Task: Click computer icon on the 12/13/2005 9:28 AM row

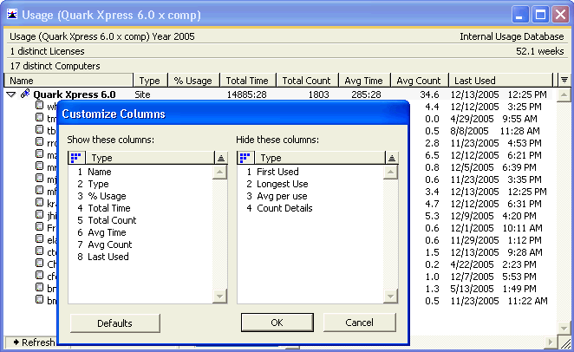Action: click(39, 251)
